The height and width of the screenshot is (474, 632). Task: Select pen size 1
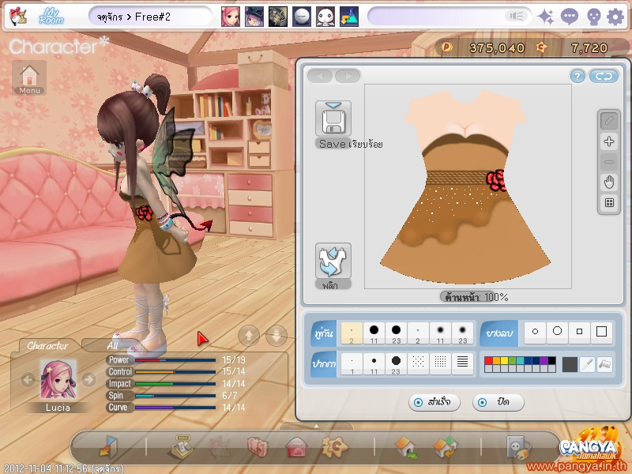click(352, 364)
